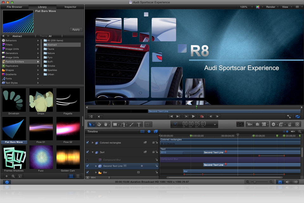Toggle lock on Compound Blur row
Viewport: 304px width, 203px height.
coord(156,160)
